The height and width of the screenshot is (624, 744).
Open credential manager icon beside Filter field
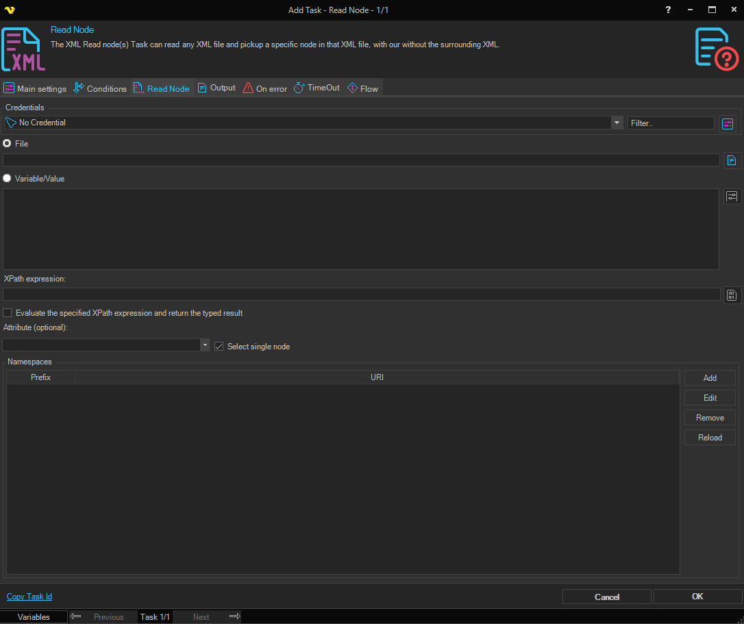coord(727,123)
